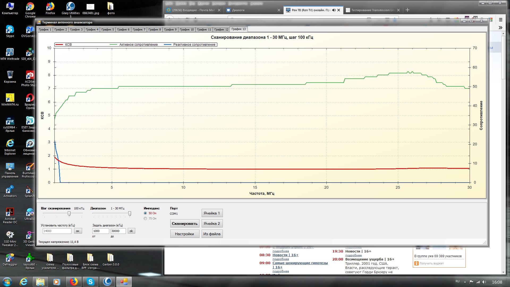Expand hidden system tray icons arrow
510x287 pixels.
[x=465, y=282]
